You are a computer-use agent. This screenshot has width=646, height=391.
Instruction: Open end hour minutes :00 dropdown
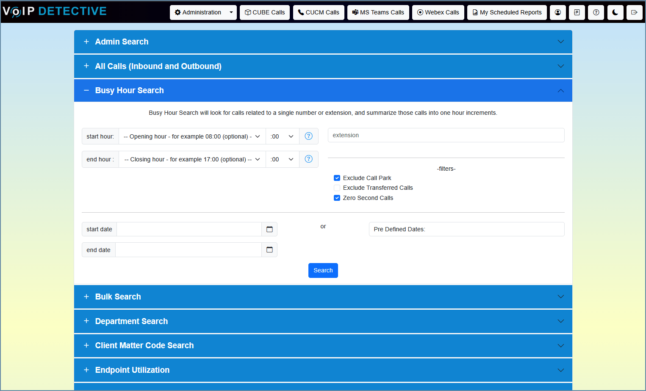(283, 159)
